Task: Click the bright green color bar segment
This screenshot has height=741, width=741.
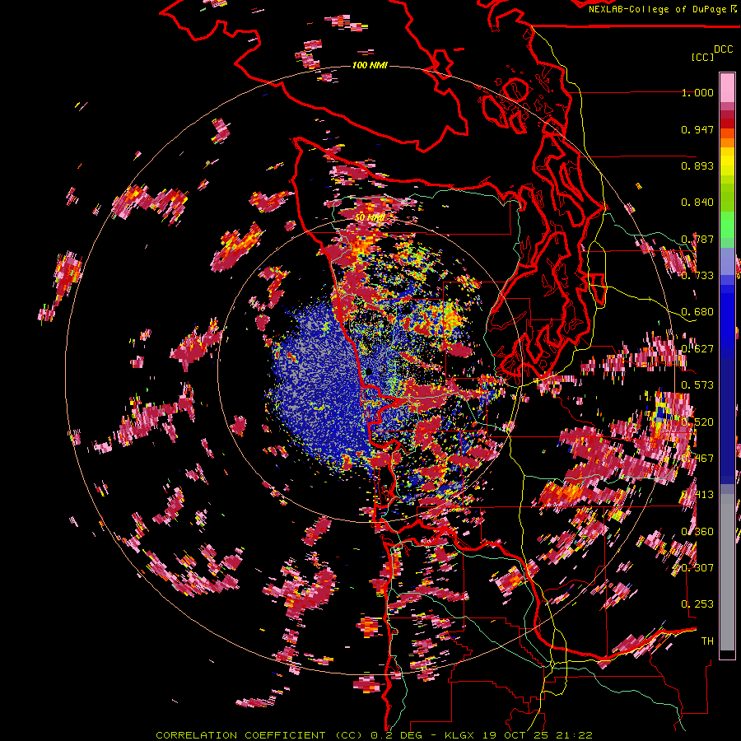Action: 727,225
